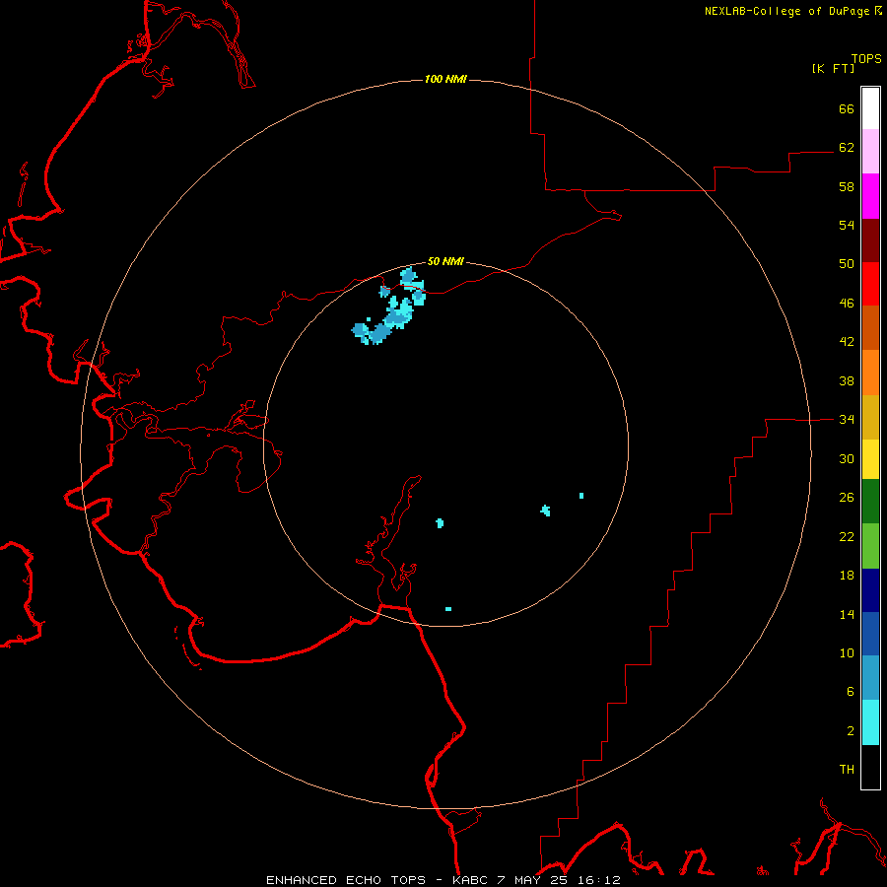Screen dimensions: 887x887
Task: Click the bright red legend segment
Action: tap(870, 284)
